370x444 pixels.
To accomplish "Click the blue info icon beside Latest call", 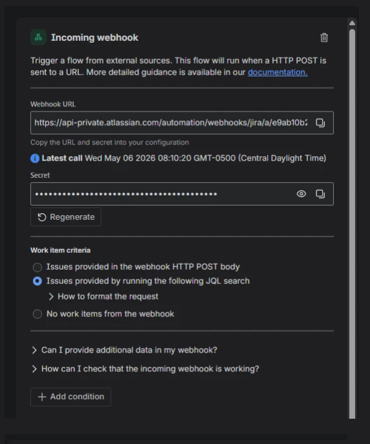I will pyautogui.click(x=35, y=158).
